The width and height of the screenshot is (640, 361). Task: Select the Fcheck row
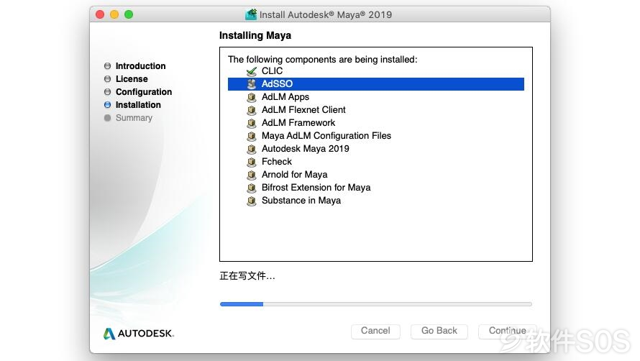(376, 162)
